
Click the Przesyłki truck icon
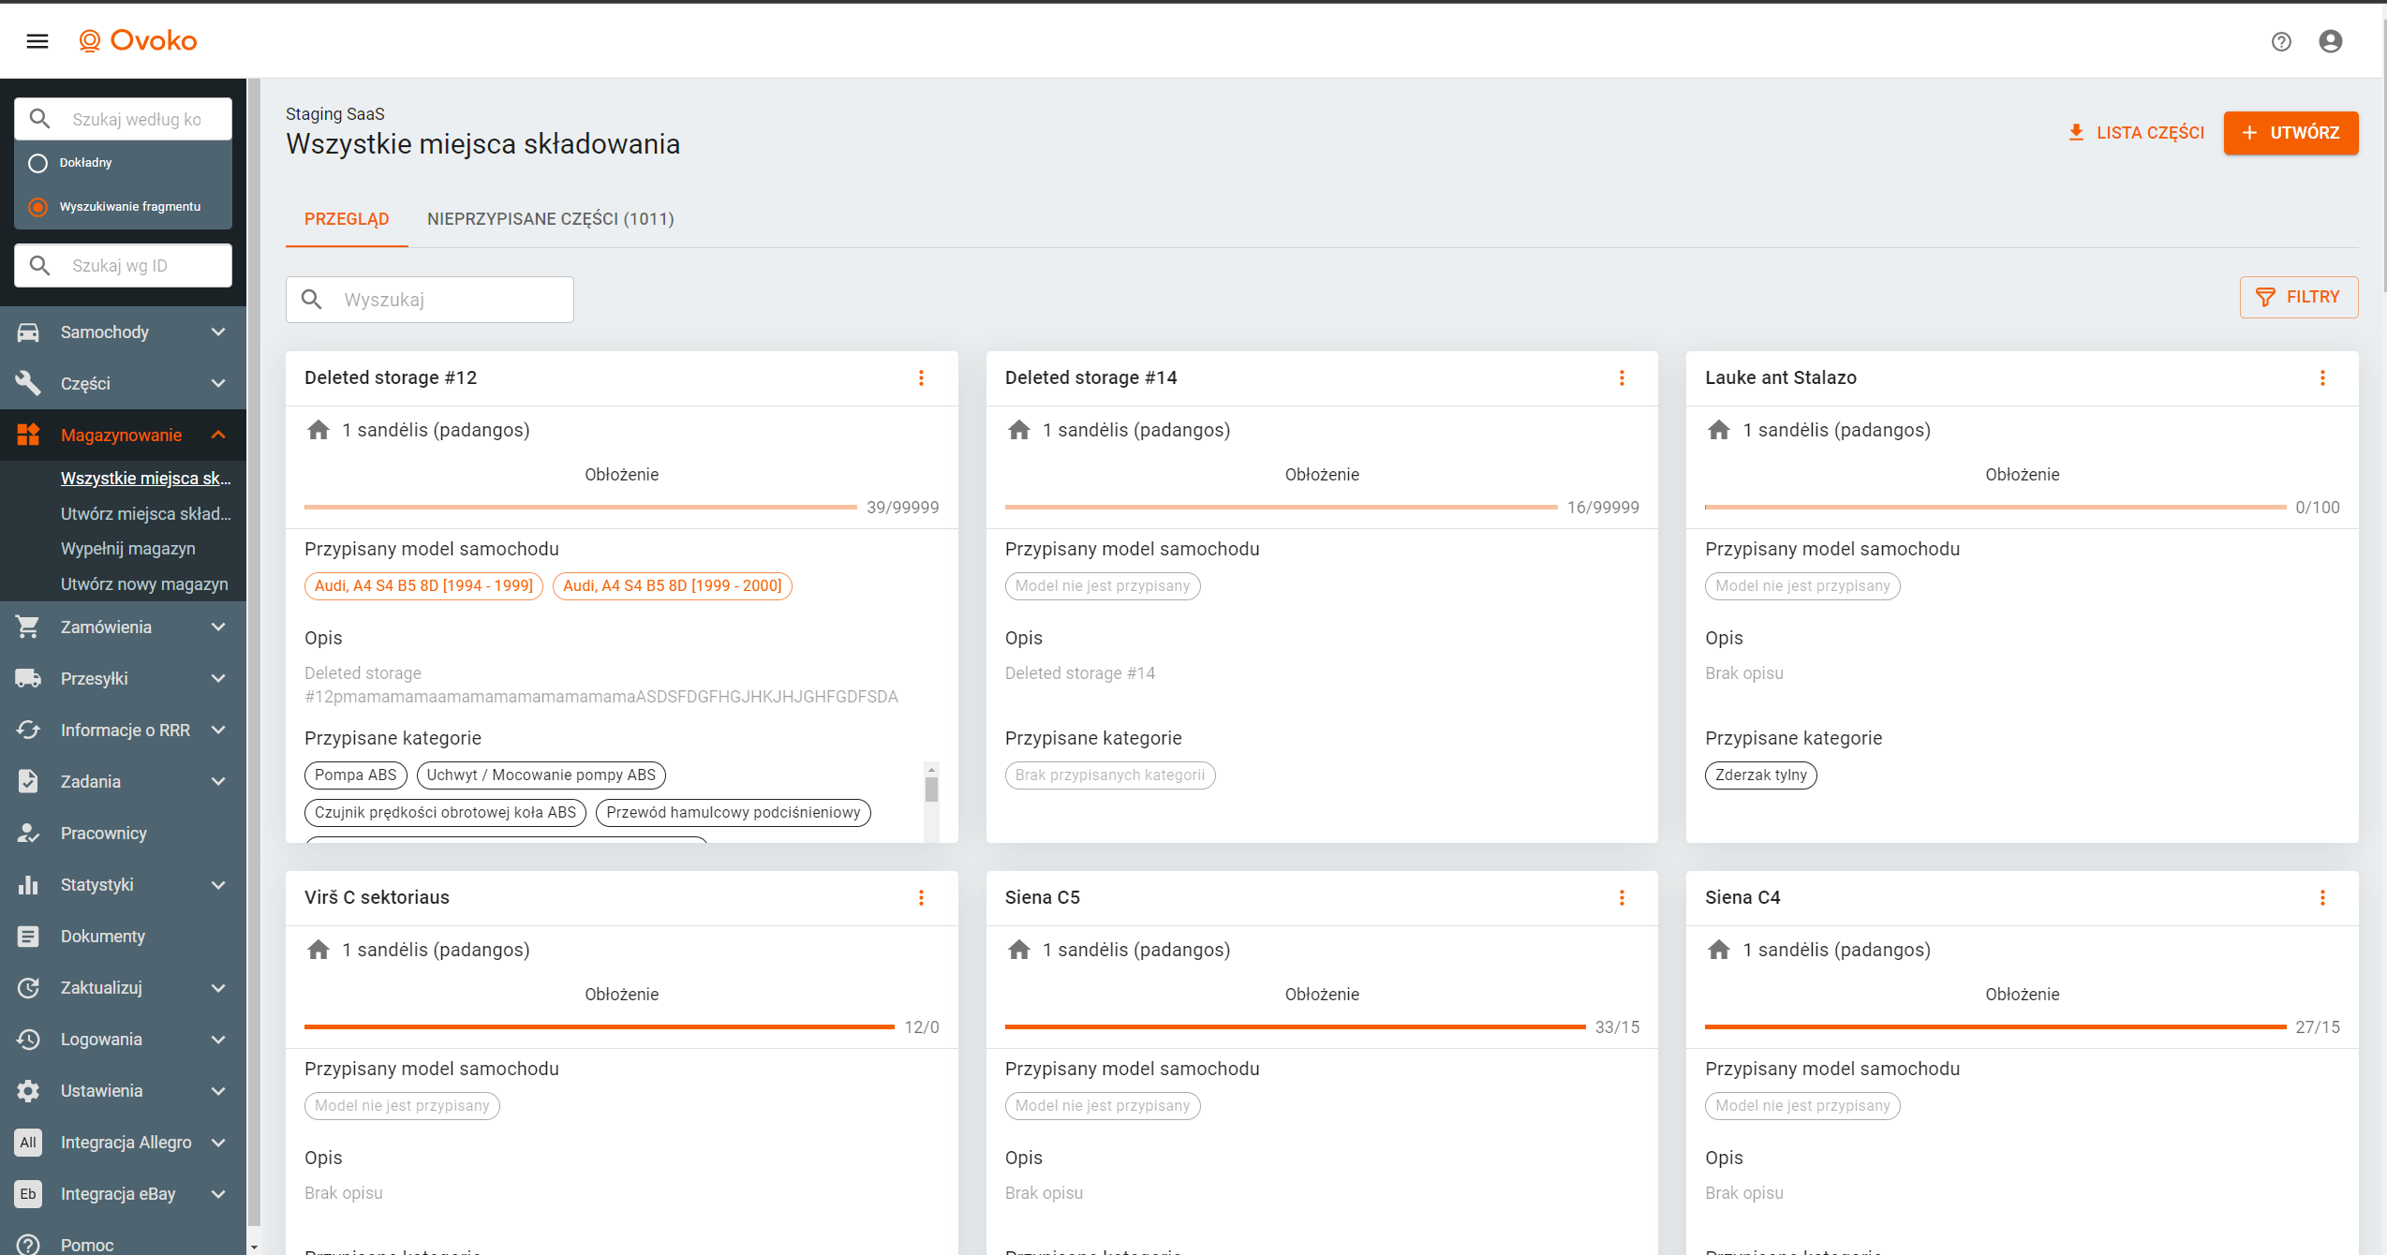tap(28, 679)
